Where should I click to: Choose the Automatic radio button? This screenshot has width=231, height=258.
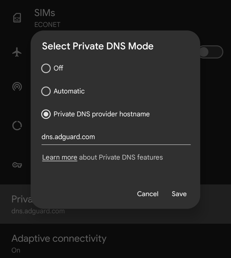(x=46, y=91)
